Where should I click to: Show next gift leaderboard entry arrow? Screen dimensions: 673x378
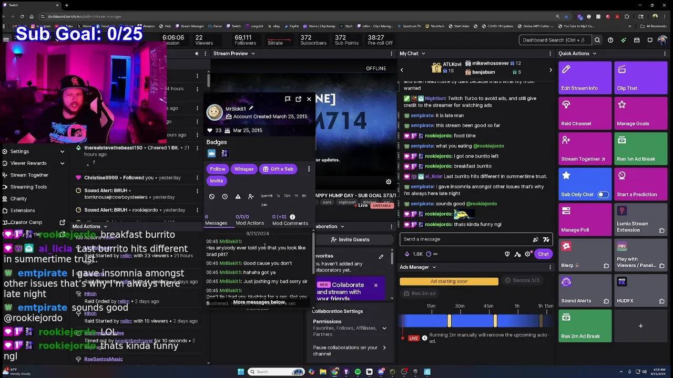click(x=550, y=70)
